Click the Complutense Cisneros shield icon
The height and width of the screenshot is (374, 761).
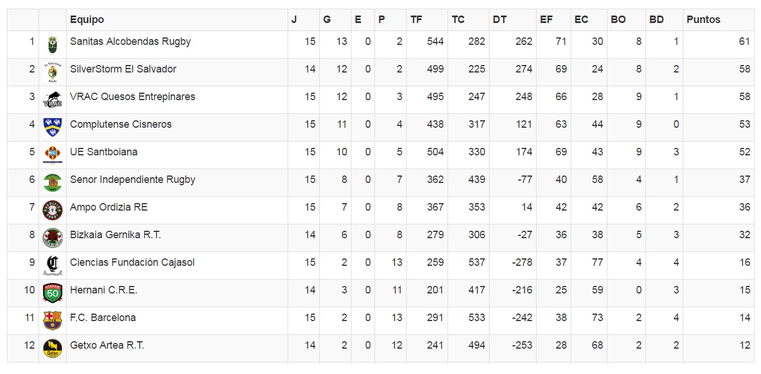click(52, 127)
